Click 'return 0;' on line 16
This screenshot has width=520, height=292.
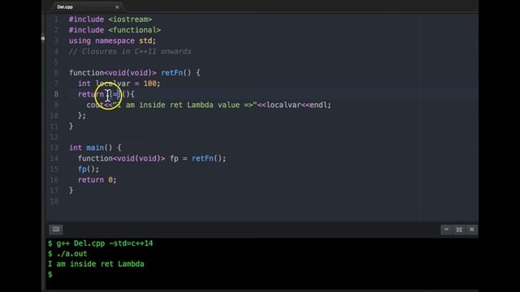[97, 180]
